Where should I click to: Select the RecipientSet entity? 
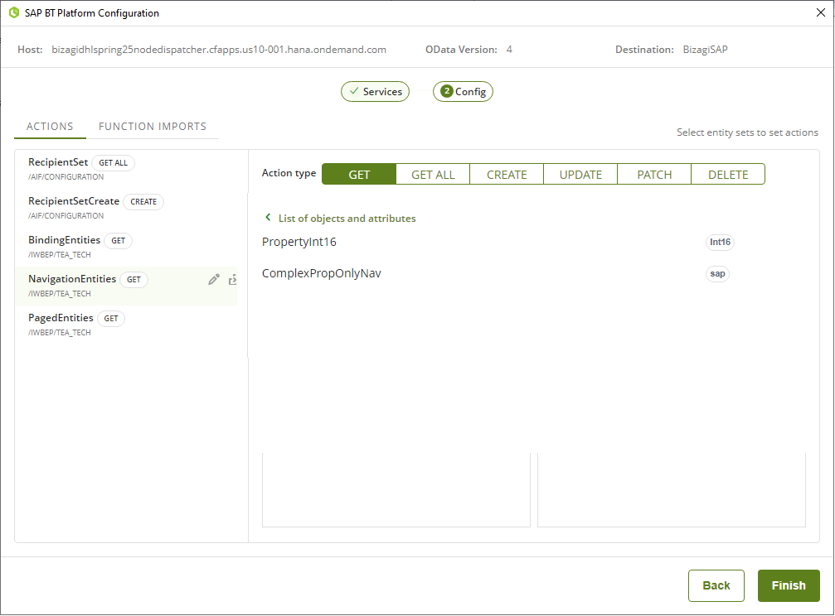pos(58,163)
